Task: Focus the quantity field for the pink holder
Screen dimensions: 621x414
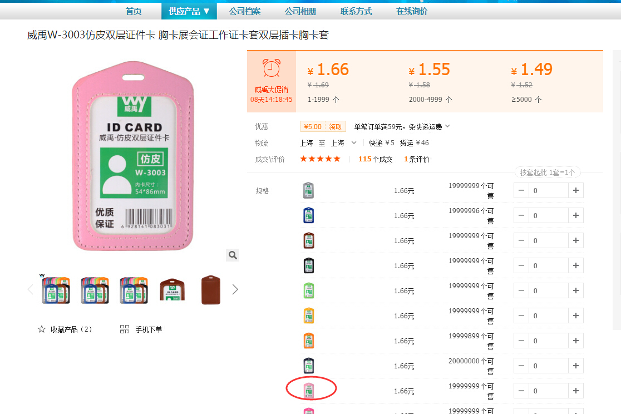Action: click(x=549, y=391)
